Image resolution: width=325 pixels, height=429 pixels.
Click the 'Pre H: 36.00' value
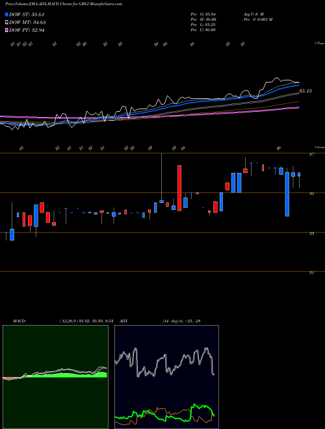pos(203,19)
